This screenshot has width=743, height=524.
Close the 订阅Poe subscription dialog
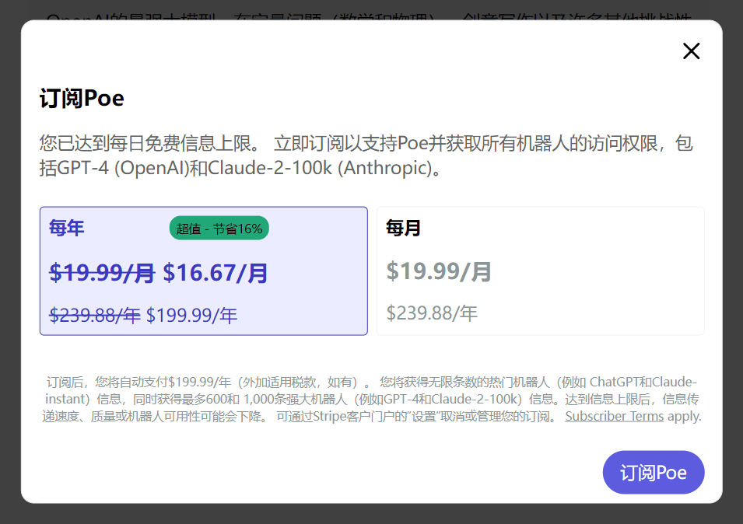tap(691, 51)
